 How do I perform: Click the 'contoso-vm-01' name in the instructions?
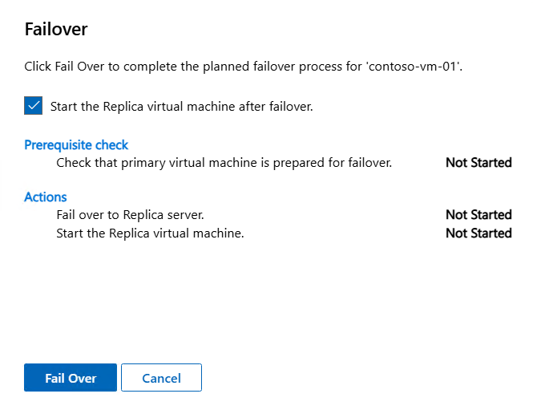pyautogui.click(x=414, y=67)
